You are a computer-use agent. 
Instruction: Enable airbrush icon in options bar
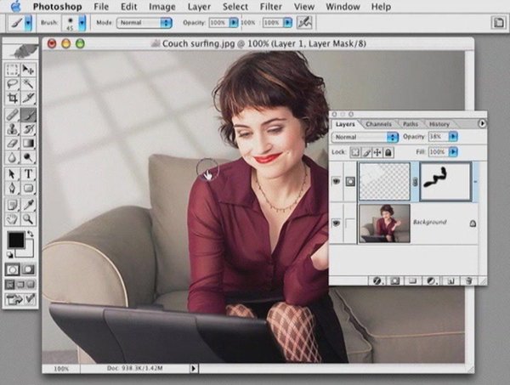coord(302,21)
